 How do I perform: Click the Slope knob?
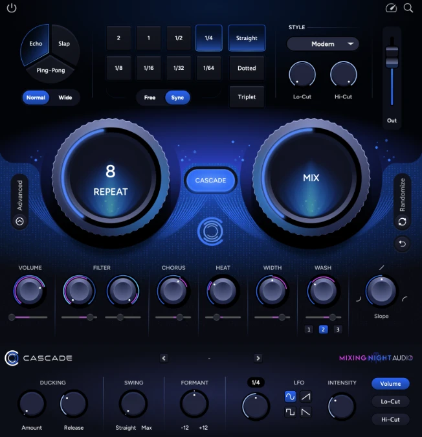coord(381,291)
